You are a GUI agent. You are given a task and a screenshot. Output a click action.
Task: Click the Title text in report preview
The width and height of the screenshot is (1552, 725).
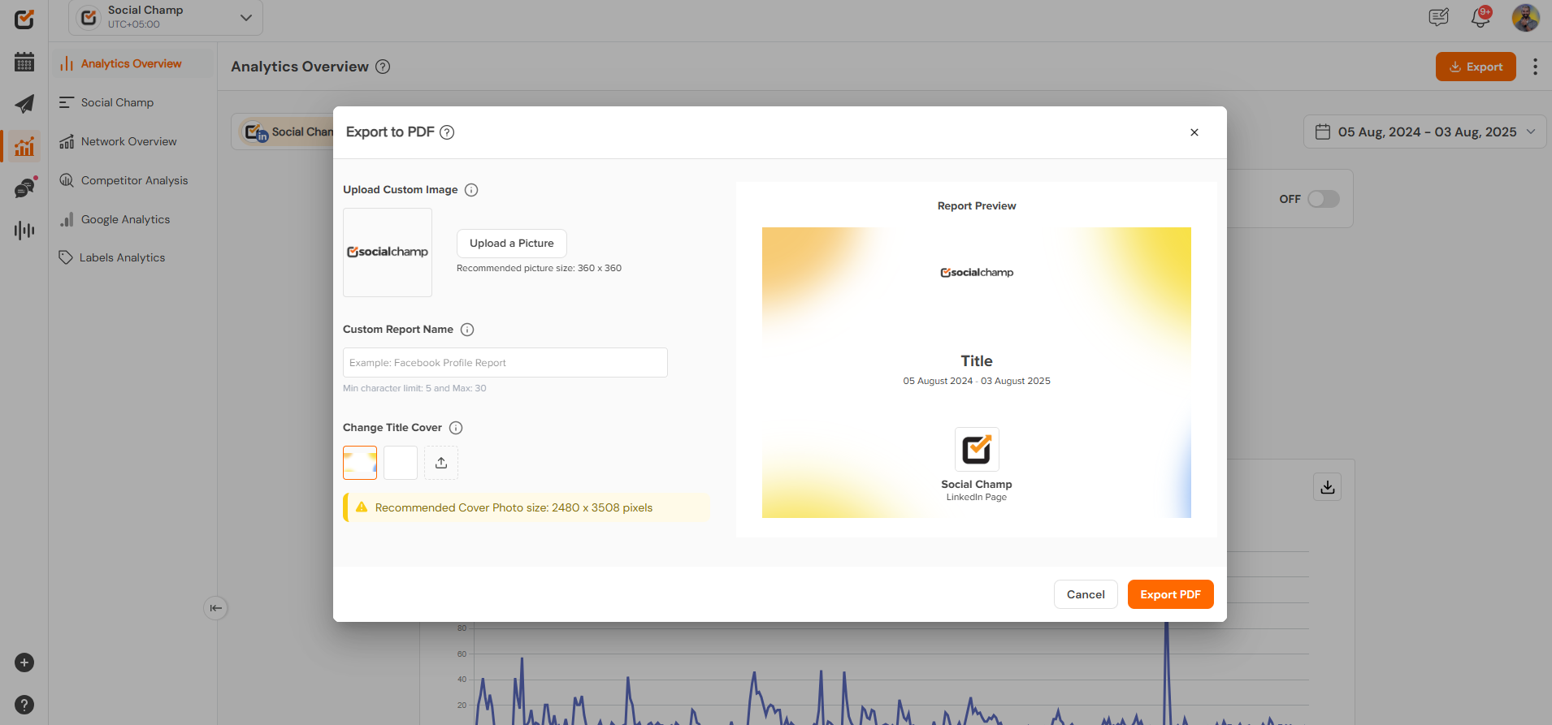click(x=977, y=361)
